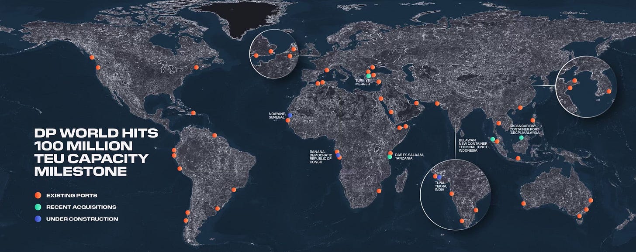Click the orange port marker in Western Australia
The height and width of the screenshot is (252, 636).
pyautogui.click(x=523, y=204)
